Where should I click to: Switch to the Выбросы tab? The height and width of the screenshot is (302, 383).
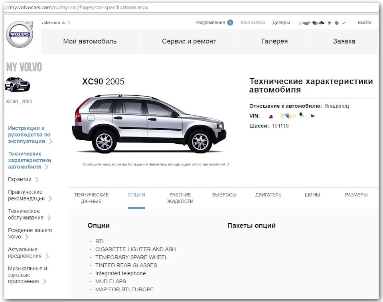coord(224,195)
